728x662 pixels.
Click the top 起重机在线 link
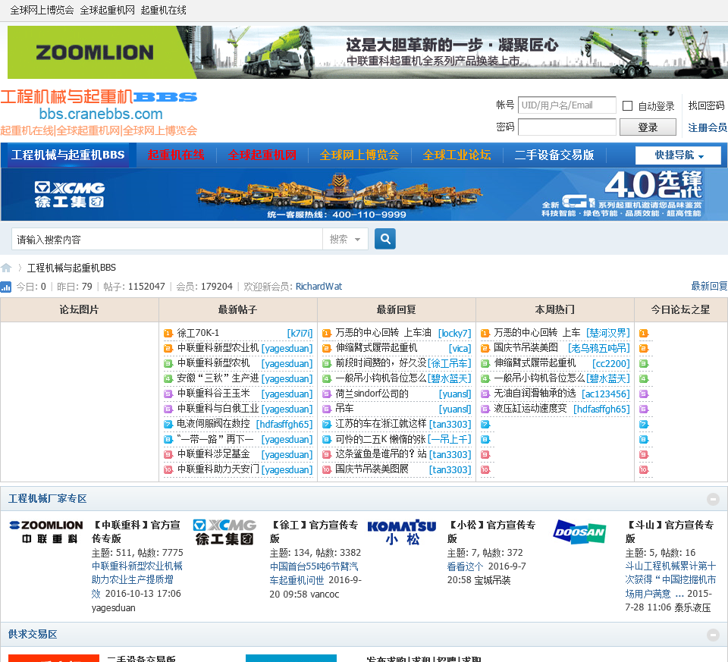coord(164,10)
